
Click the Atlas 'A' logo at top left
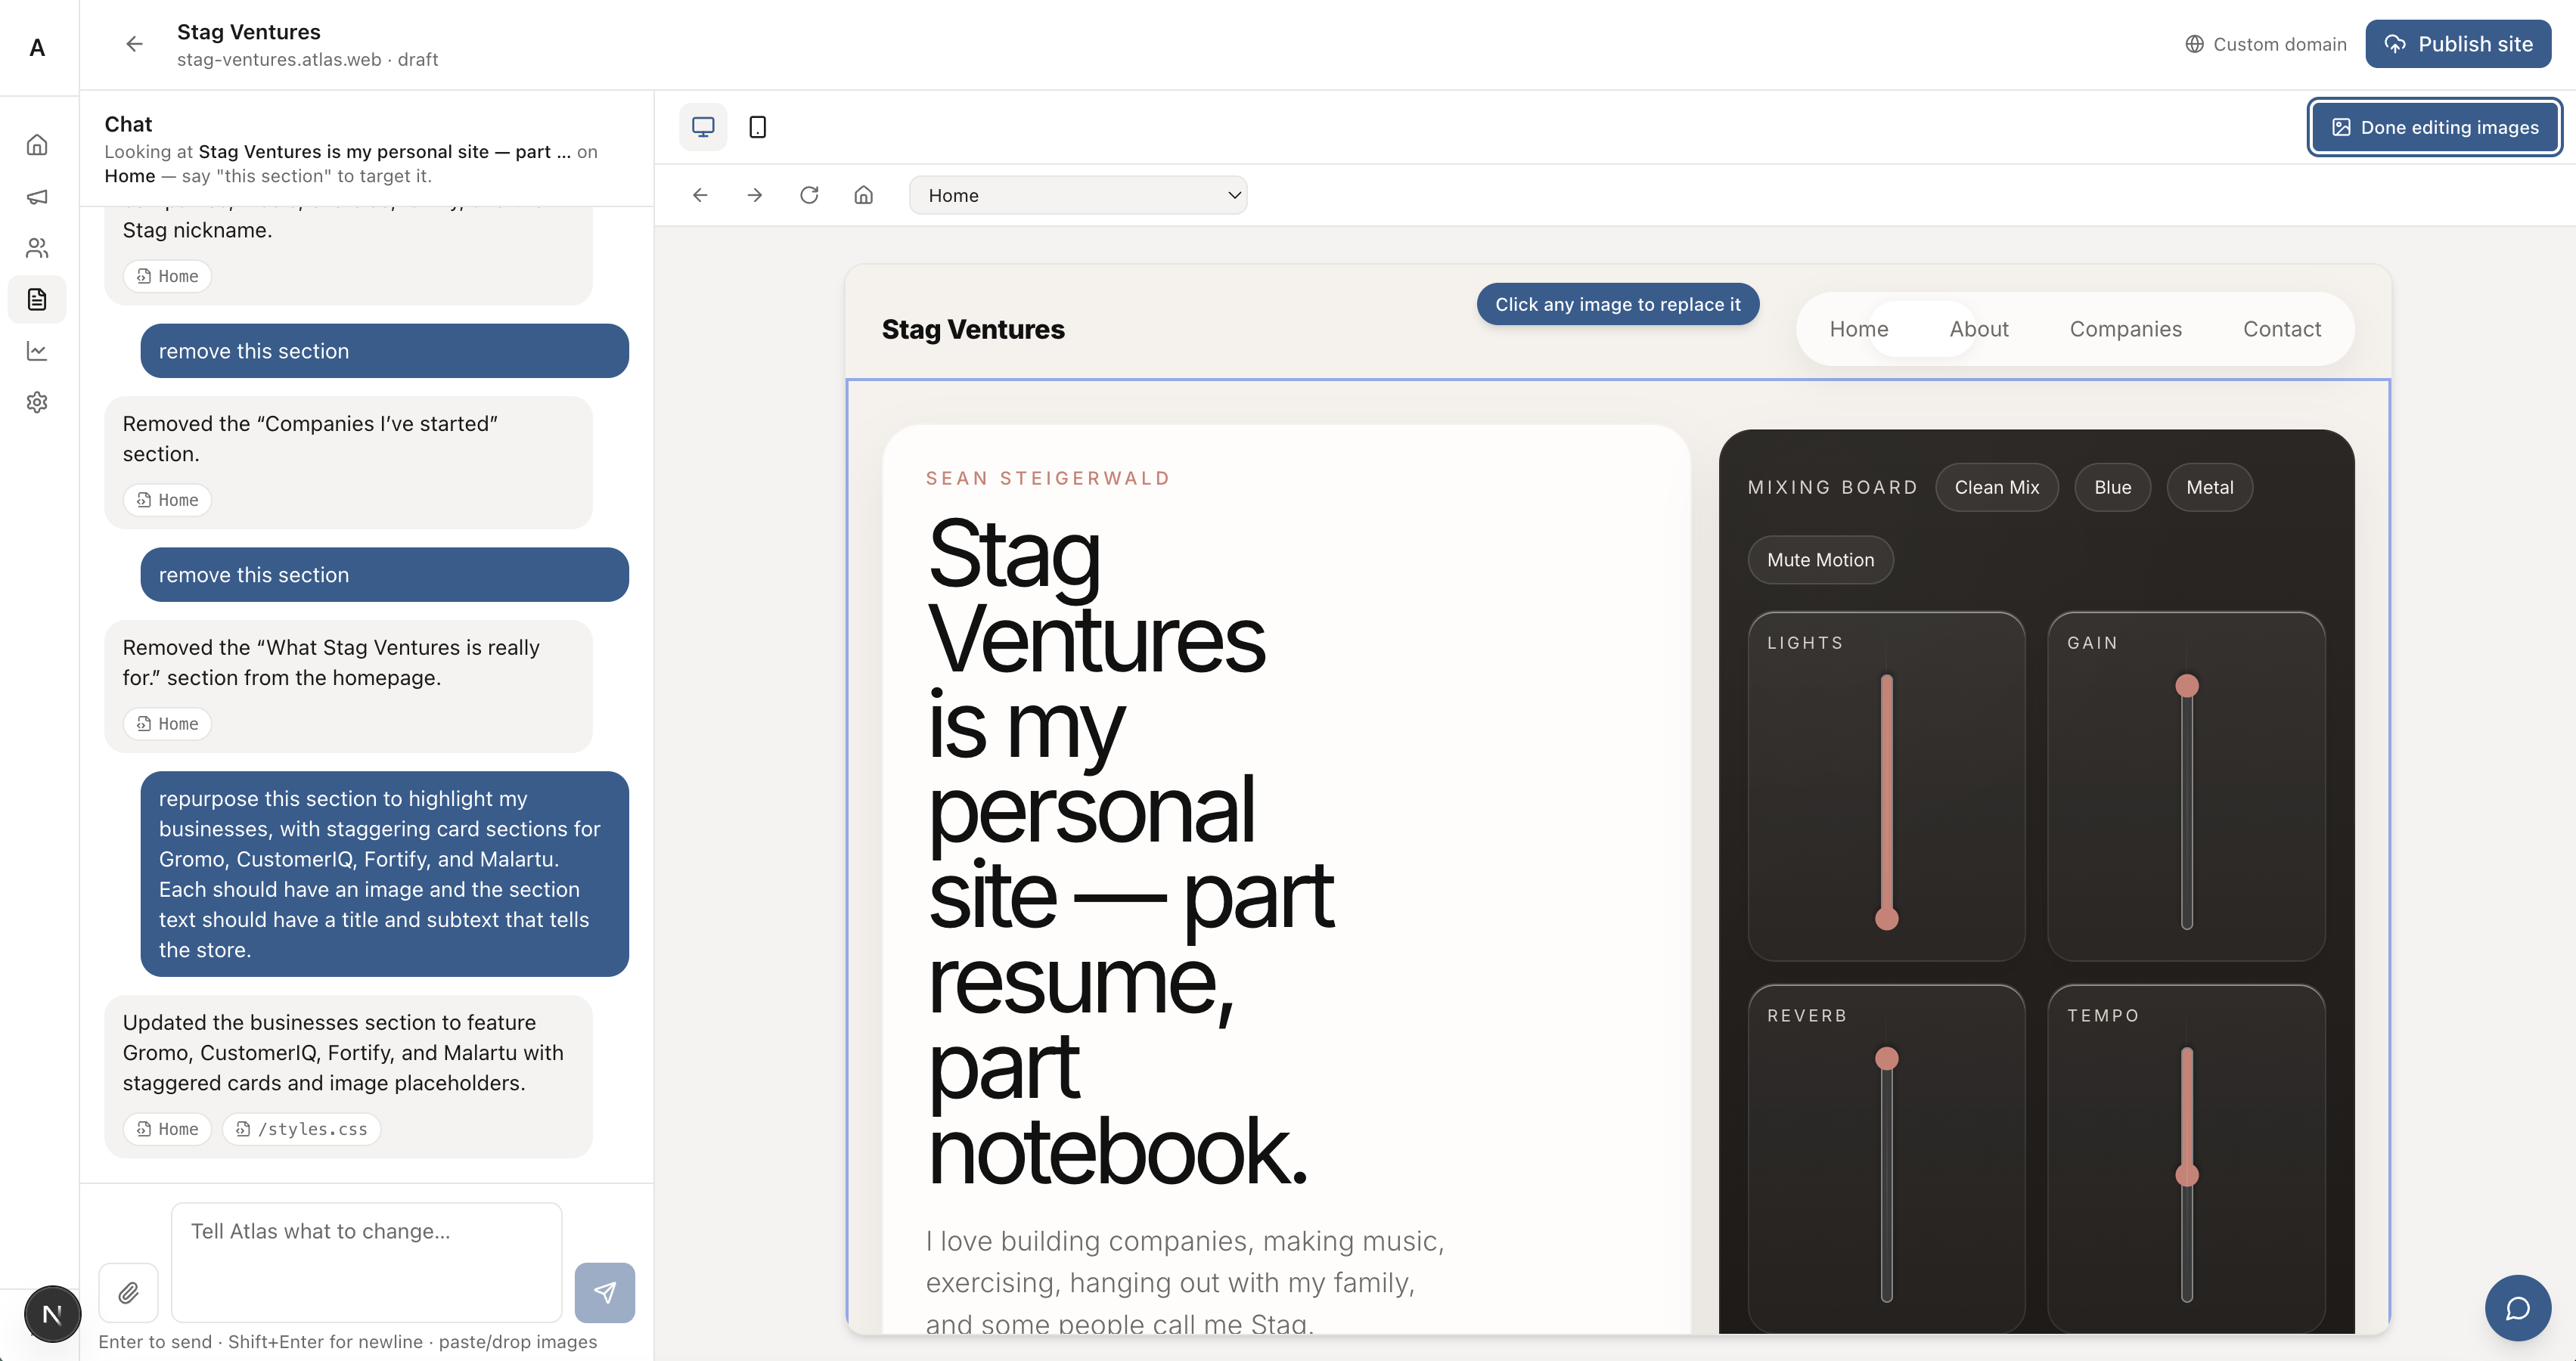37,47
